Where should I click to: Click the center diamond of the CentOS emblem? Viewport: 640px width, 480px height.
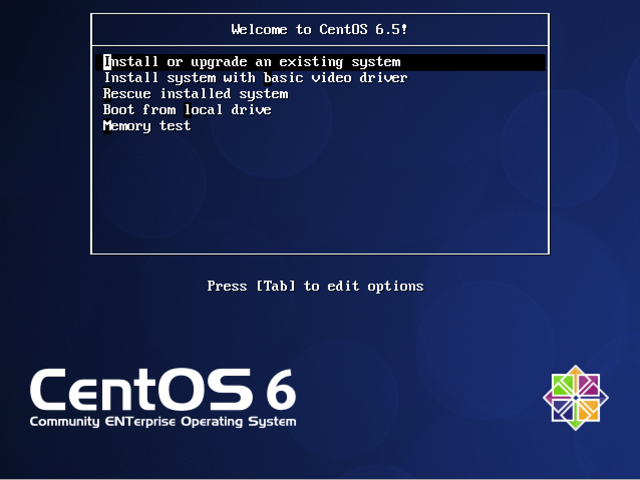click(x=576, y=398)
